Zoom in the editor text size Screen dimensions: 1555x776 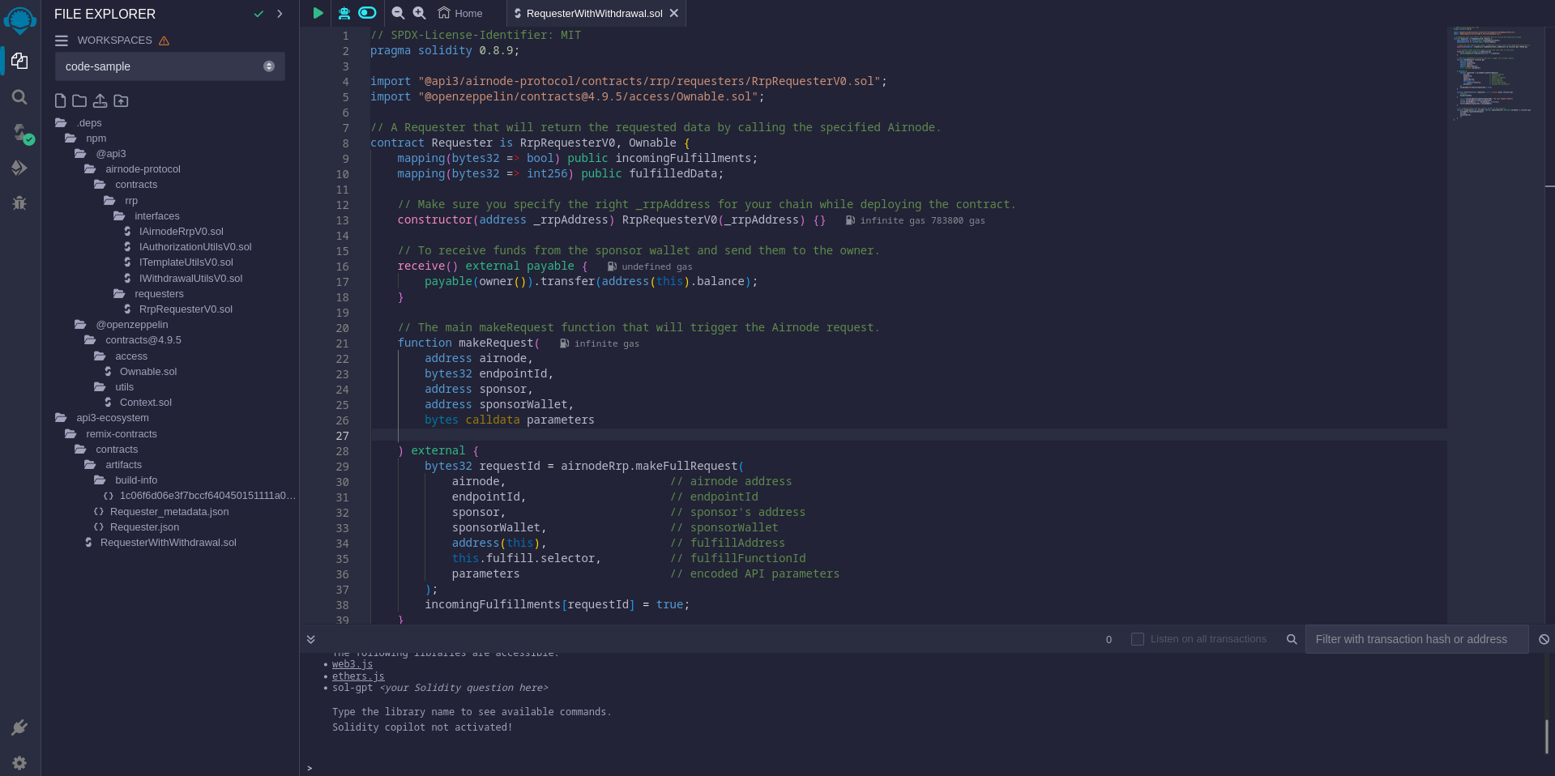(x=420, y=13)
